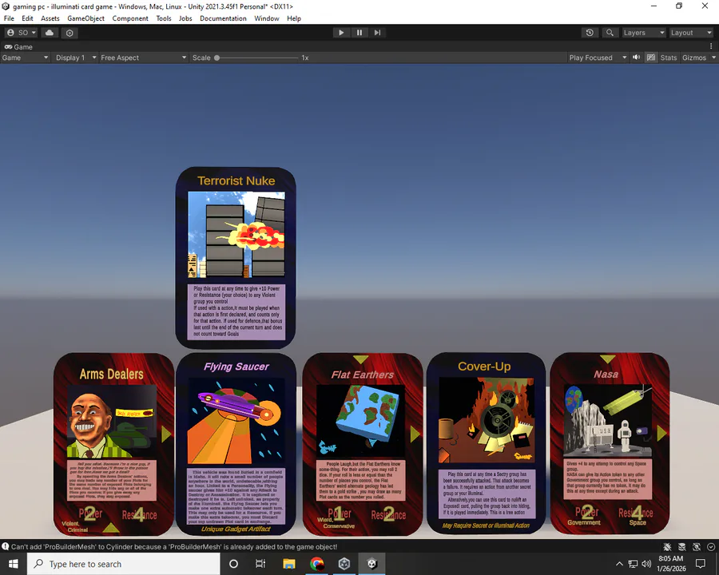719x575 pixels.
Task: Open the Tools menu
Action: pos(164,18)
